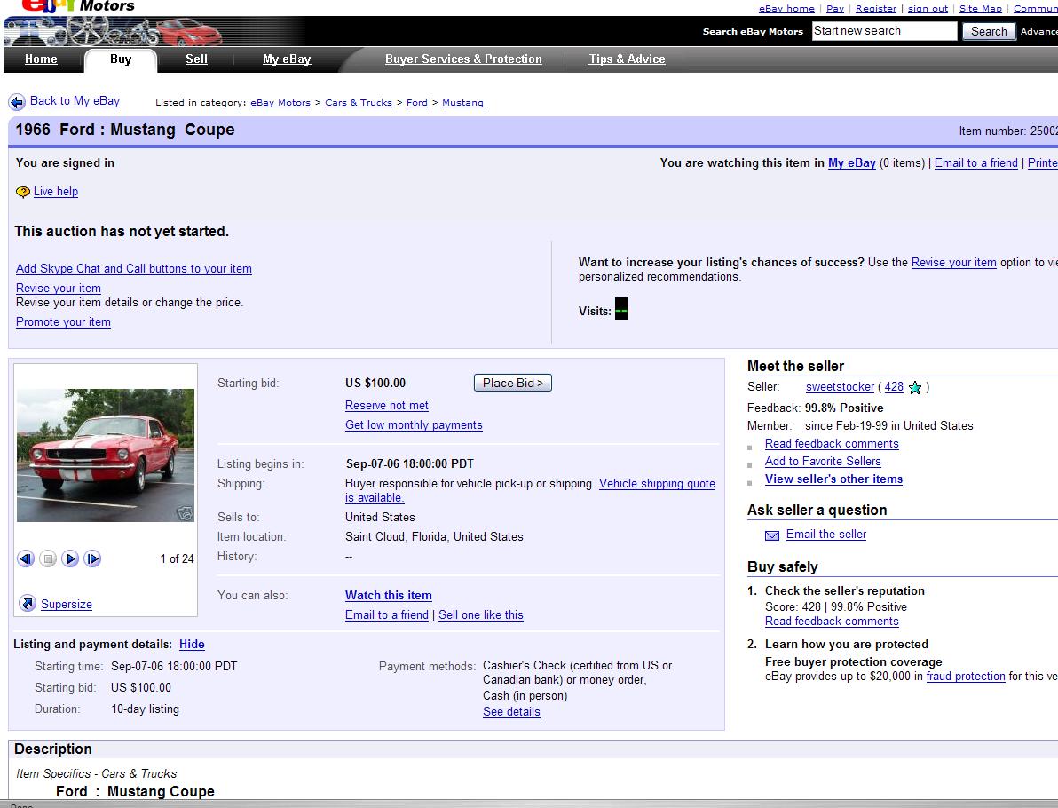Viewport: 1058px width, 808px height.
Task: Click the Live help icon
Action: click(23, 192)
